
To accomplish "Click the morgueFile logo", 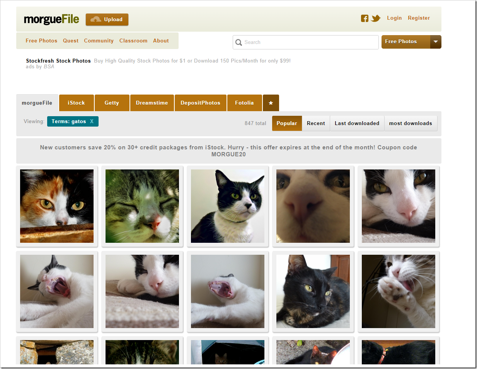I will [x=51, y=19].
